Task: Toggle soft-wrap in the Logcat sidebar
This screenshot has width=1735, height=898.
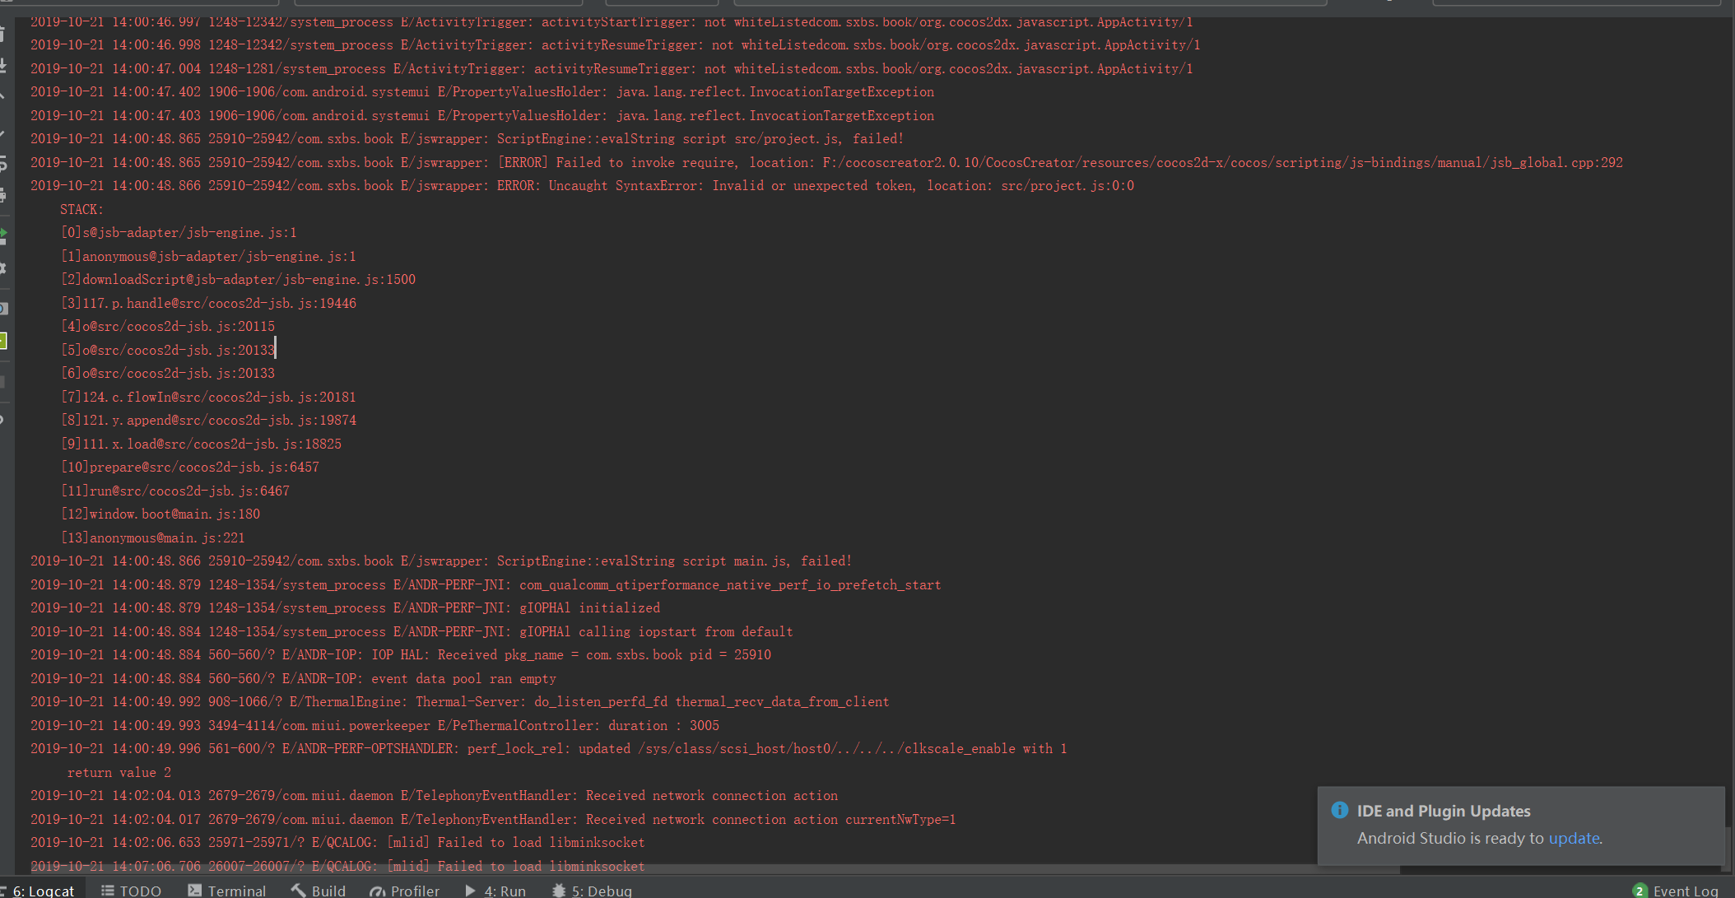Action: (x=2, y=164)
